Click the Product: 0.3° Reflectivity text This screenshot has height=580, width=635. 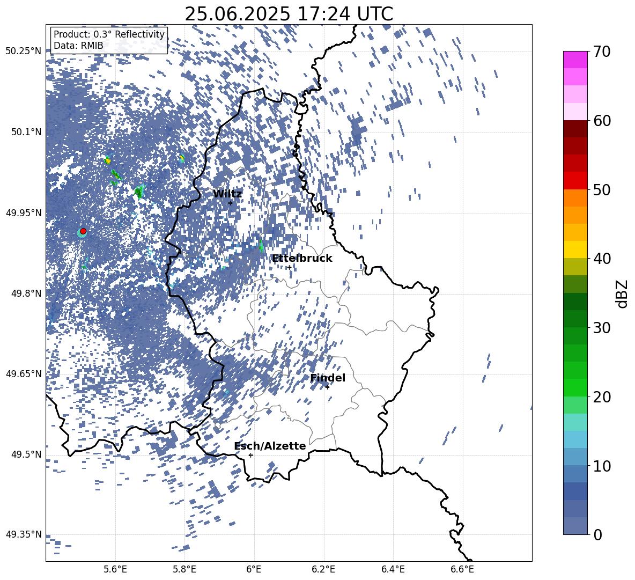pyautogui.click(x=109, y=34)
